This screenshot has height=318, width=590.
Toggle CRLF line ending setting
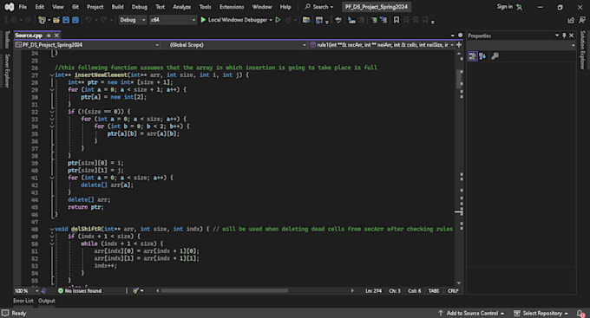[x=453, y=291]
